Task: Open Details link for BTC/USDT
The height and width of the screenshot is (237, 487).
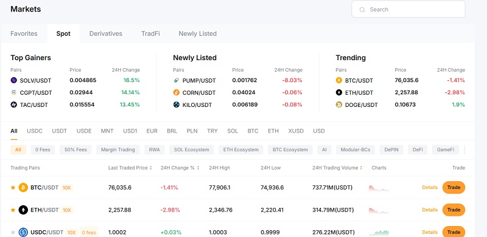Action: point(430,187)
